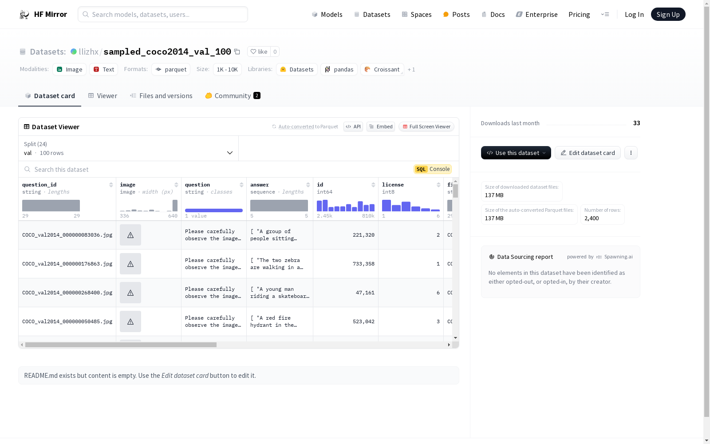
Task: Sort by image column sort icon
Action: [x=176, y=185]
